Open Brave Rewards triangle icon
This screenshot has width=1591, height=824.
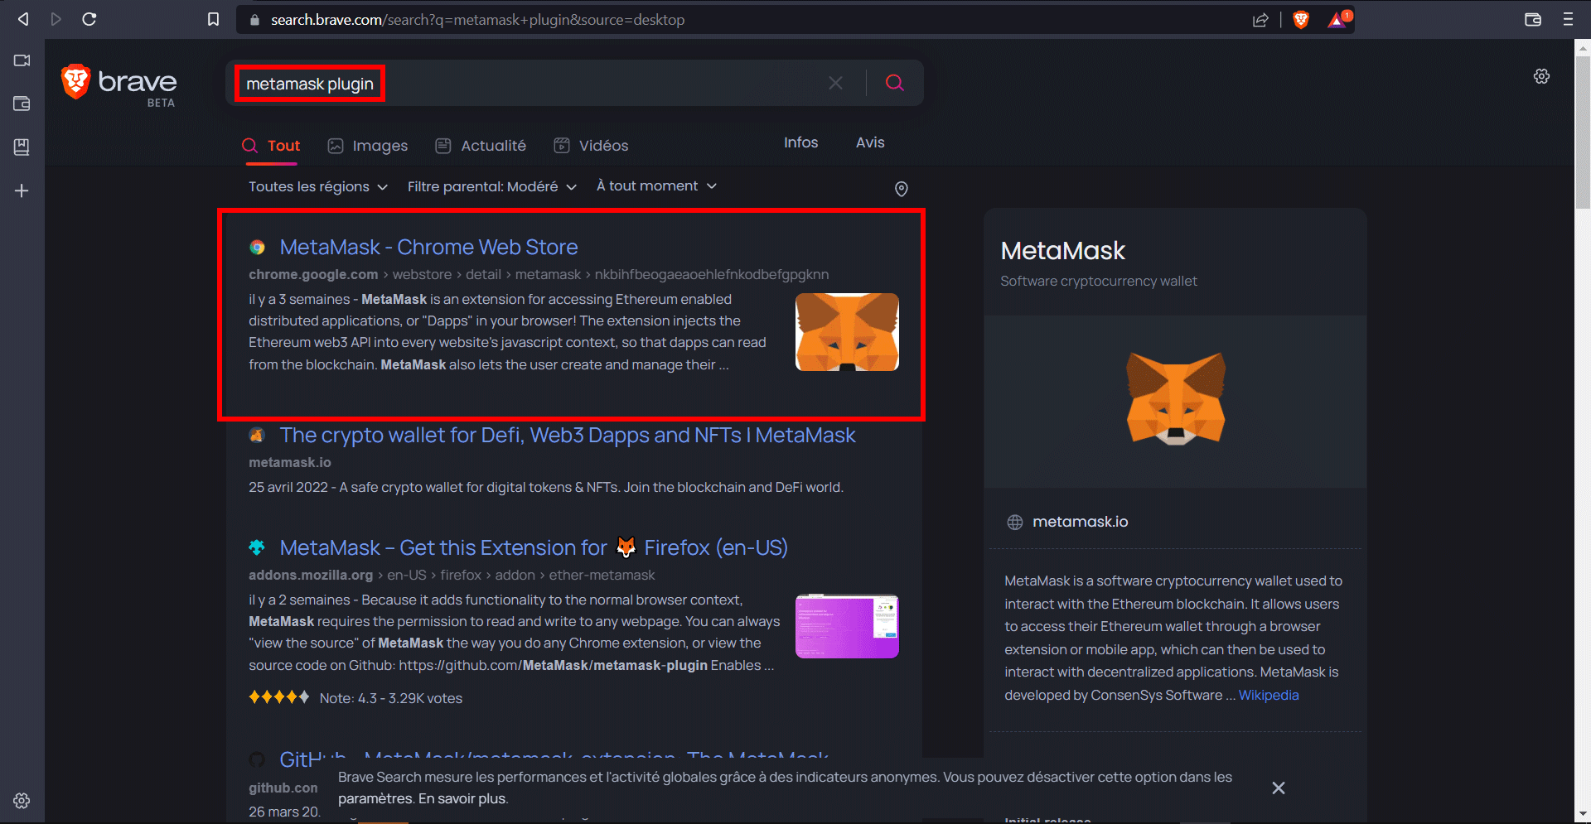[1338, 19]
